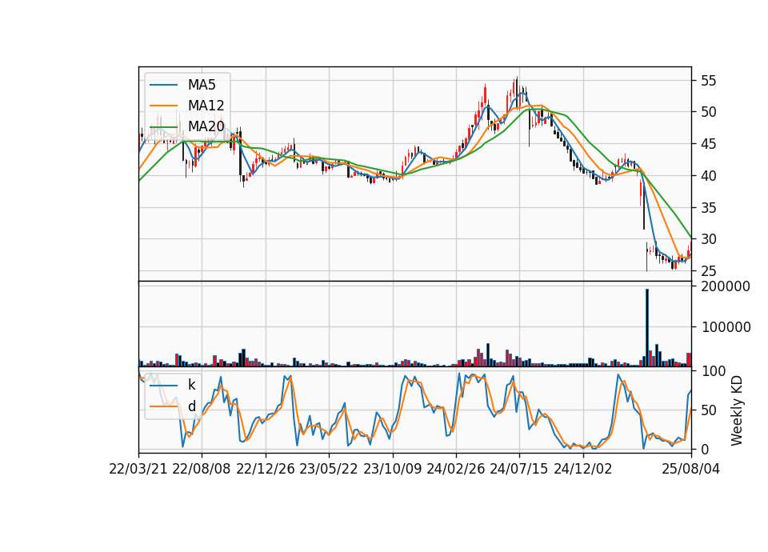Click the MA20 legend label
This screenshot has height=552, width=768.
[206, 126]
